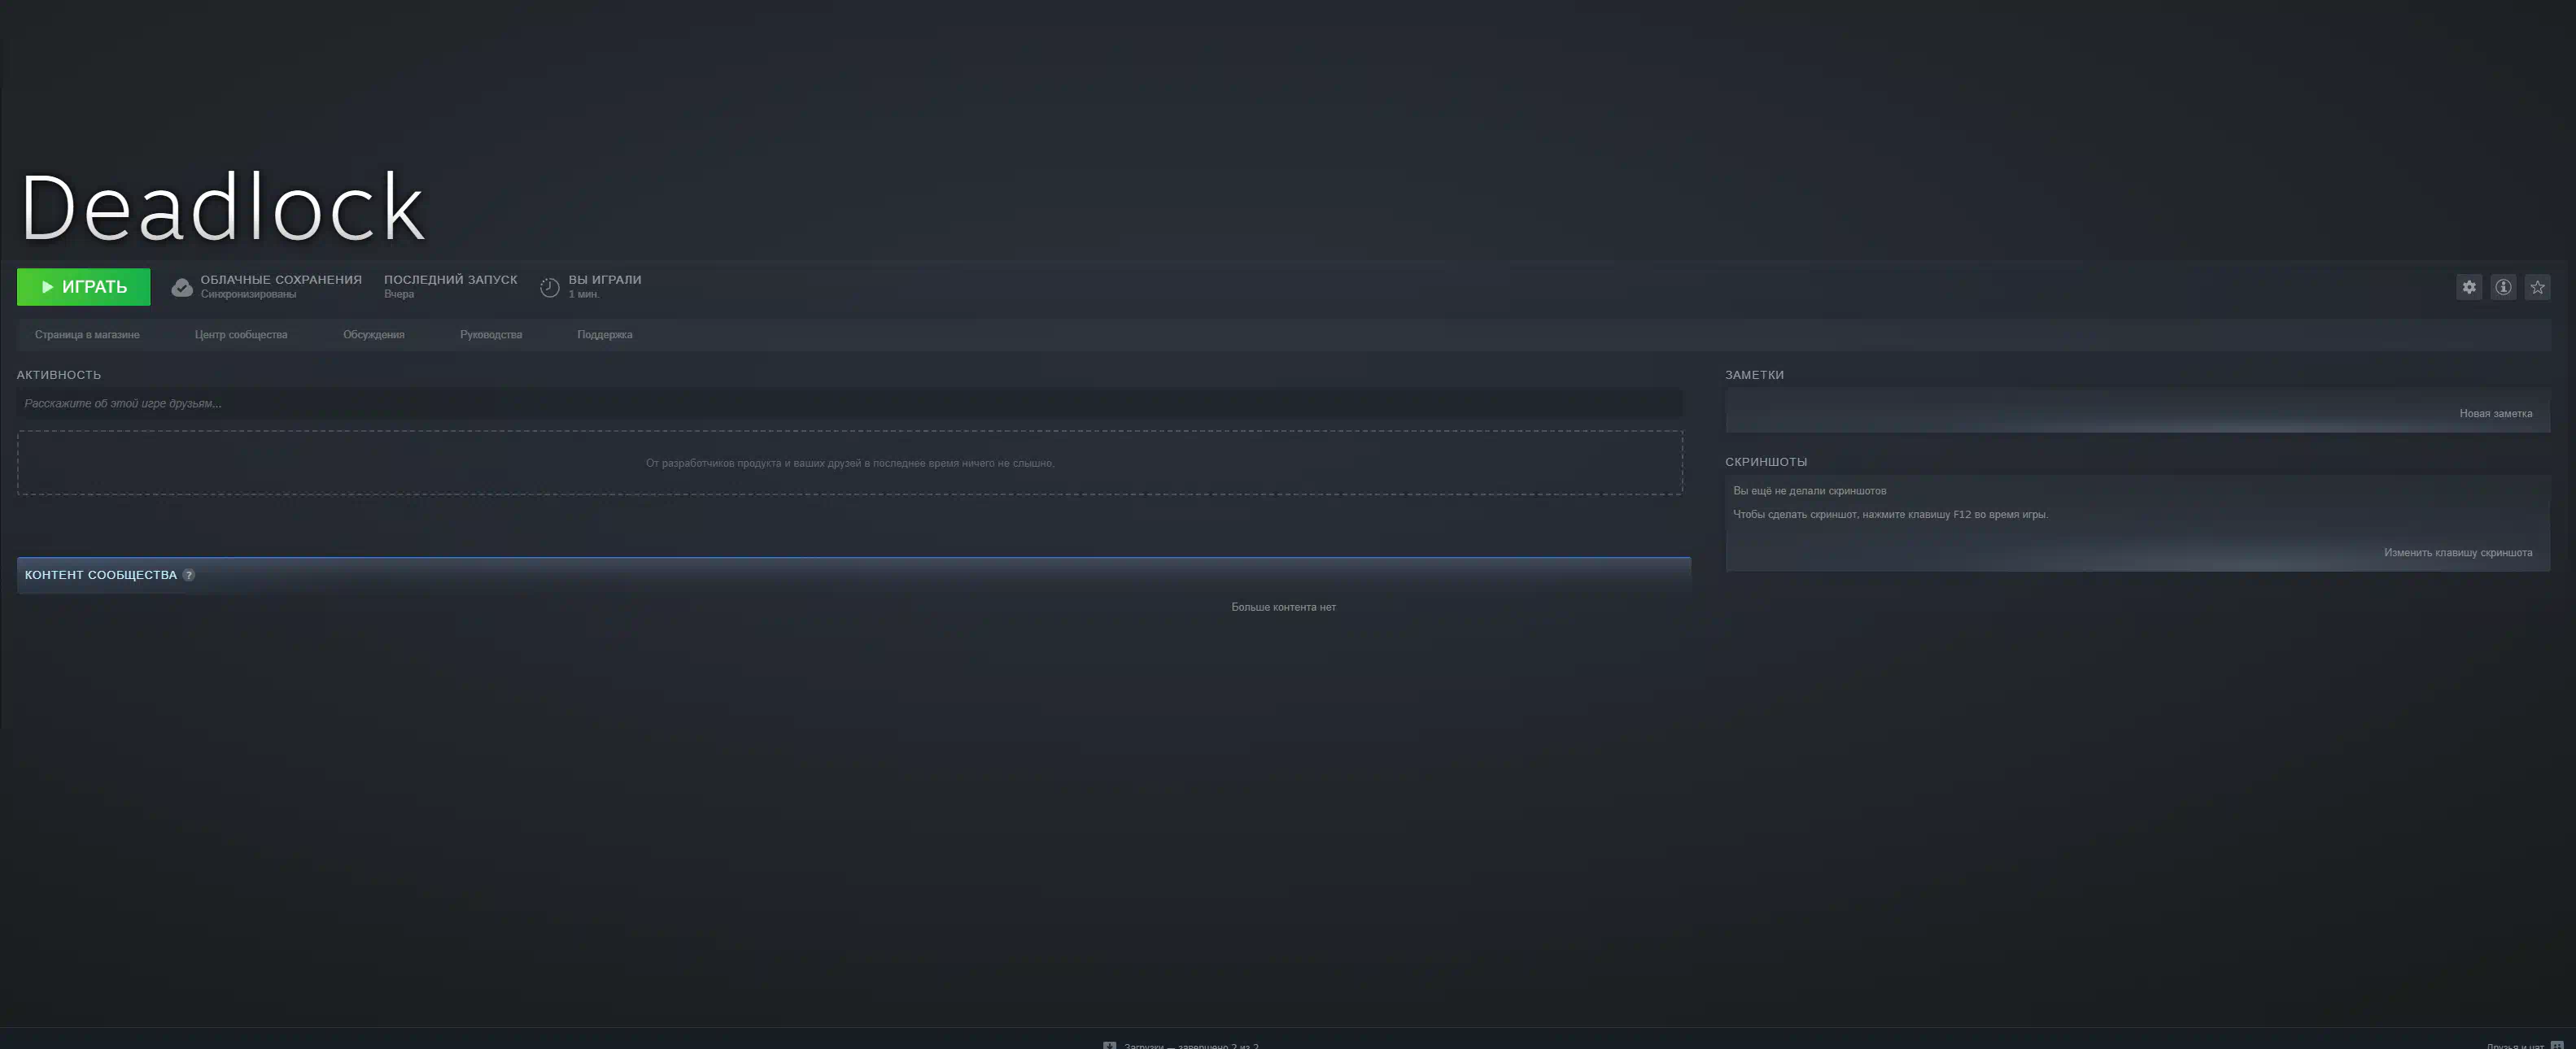Click the Синхронизированы status text

coord(248,294)
